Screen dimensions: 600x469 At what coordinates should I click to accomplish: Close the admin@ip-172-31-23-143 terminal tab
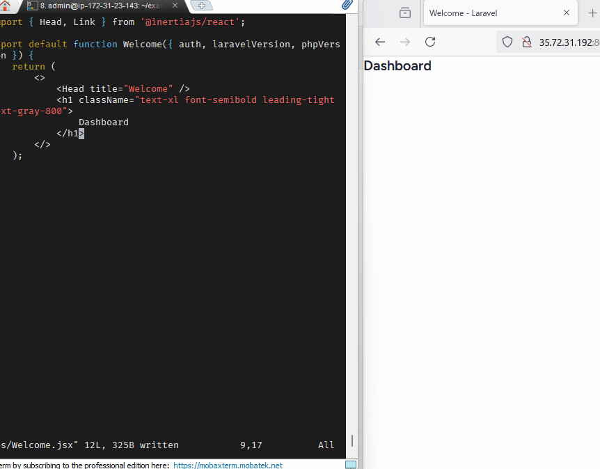[x=175, y=6]
